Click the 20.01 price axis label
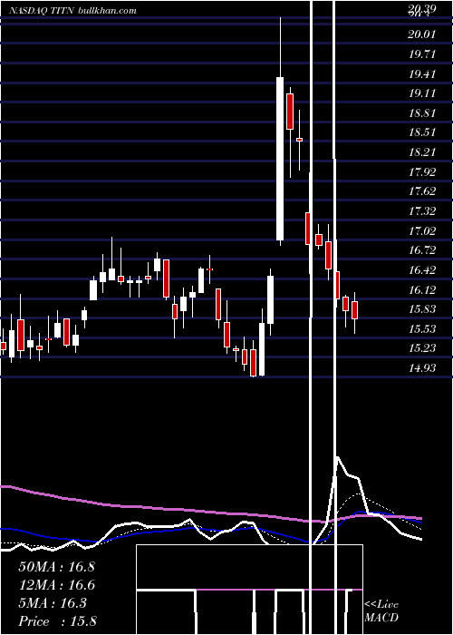Viewport: 453px width, 635px height. tap(422, 34)
